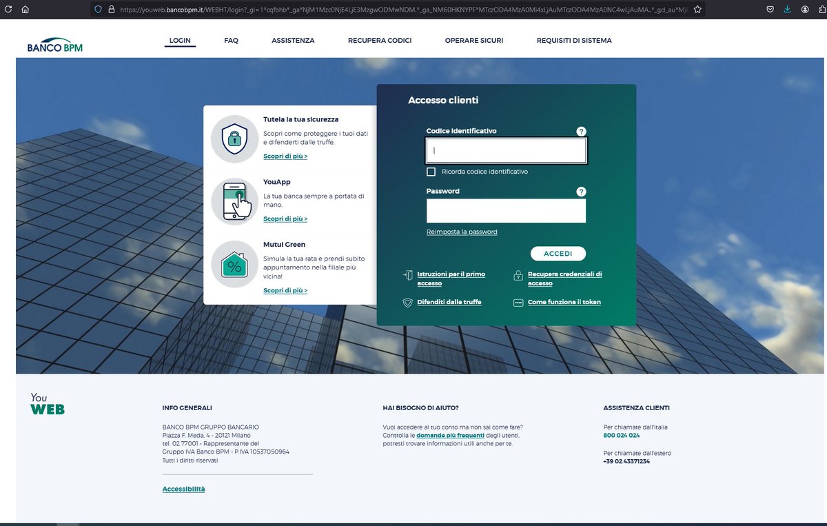Click the 800 024 024 phone number
This screenshot has height=526, width=827.
coord(622,436)
